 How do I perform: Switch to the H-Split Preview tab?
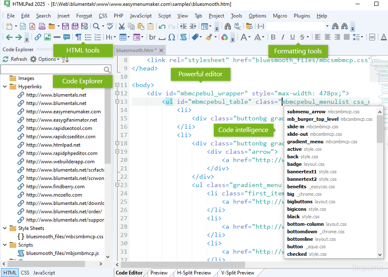(194, 273)
